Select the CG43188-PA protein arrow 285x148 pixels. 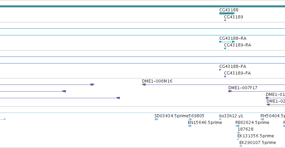coord(220,70)
